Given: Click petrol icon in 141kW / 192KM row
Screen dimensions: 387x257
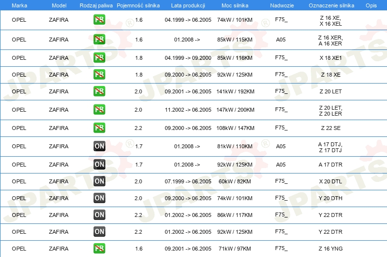Looking at the screenshot, I should click(99, 91).
